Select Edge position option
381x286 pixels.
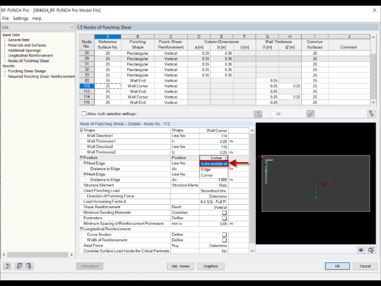[214, 170]
